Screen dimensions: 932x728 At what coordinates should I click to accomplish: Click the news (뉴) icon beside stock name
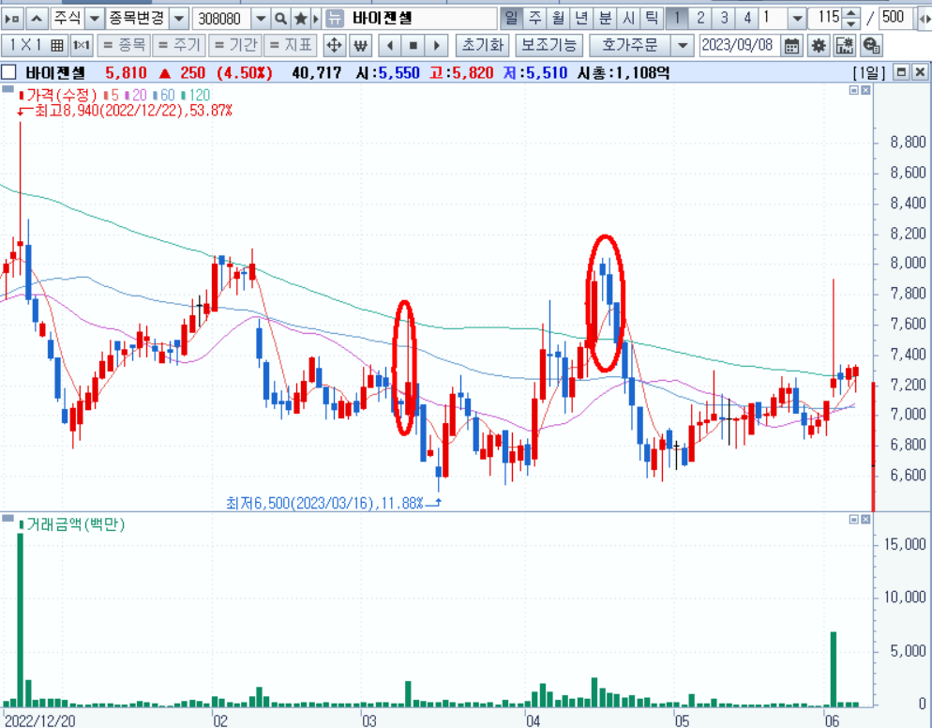pos(336,19)
